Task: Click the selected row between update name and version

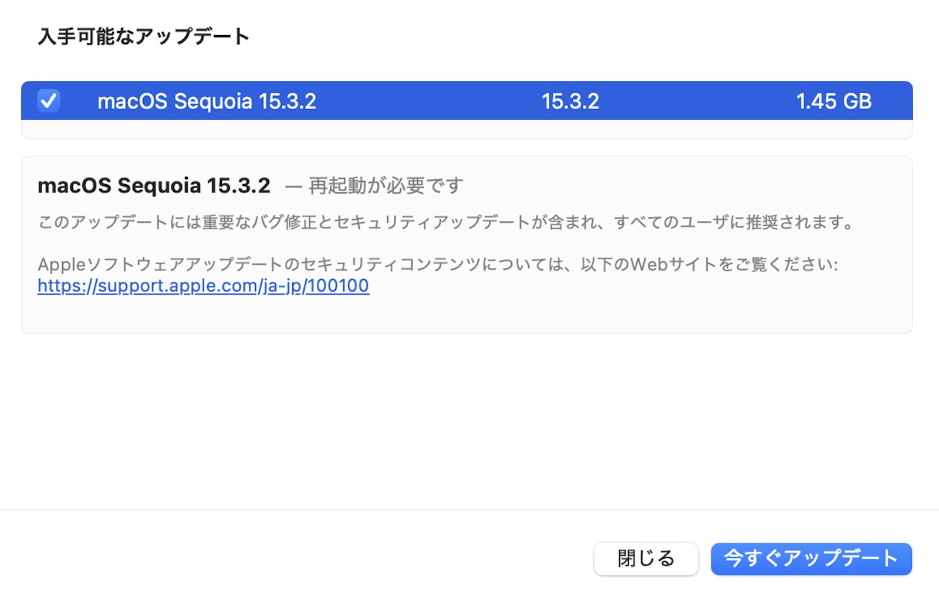Action: point(428,101)
